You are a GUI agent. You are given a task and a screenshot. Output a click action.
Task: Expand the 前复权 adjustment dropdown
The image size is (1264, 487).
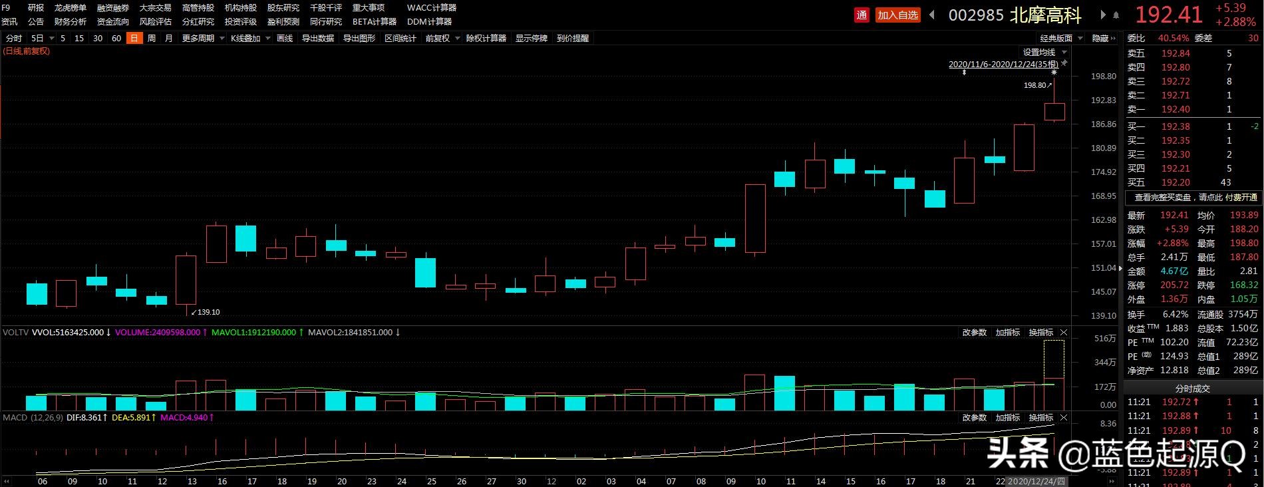tap(442, 39)
